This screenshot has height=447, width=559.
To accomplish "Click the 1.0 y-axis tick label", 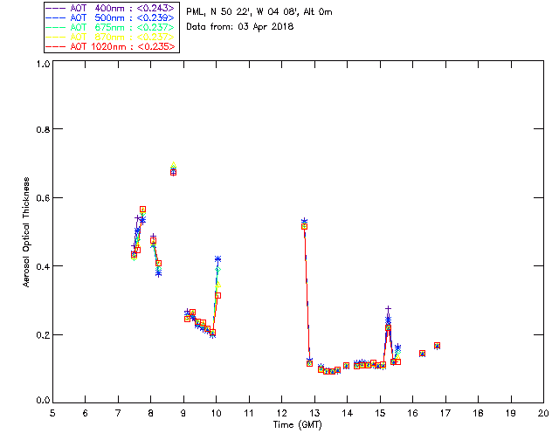I will coord(43,64).
